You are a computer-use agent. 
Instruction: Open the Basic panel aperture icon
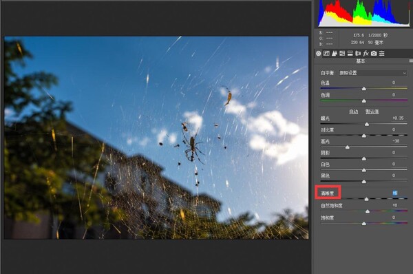point(319,54)
